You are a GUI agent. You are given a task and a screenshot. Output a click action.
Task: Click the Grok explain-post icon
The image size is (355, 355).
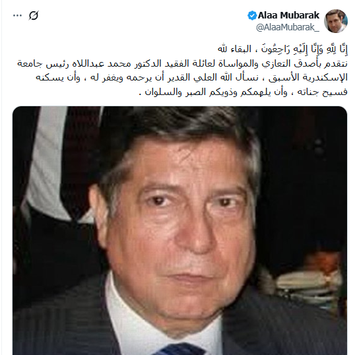[34, 15]
